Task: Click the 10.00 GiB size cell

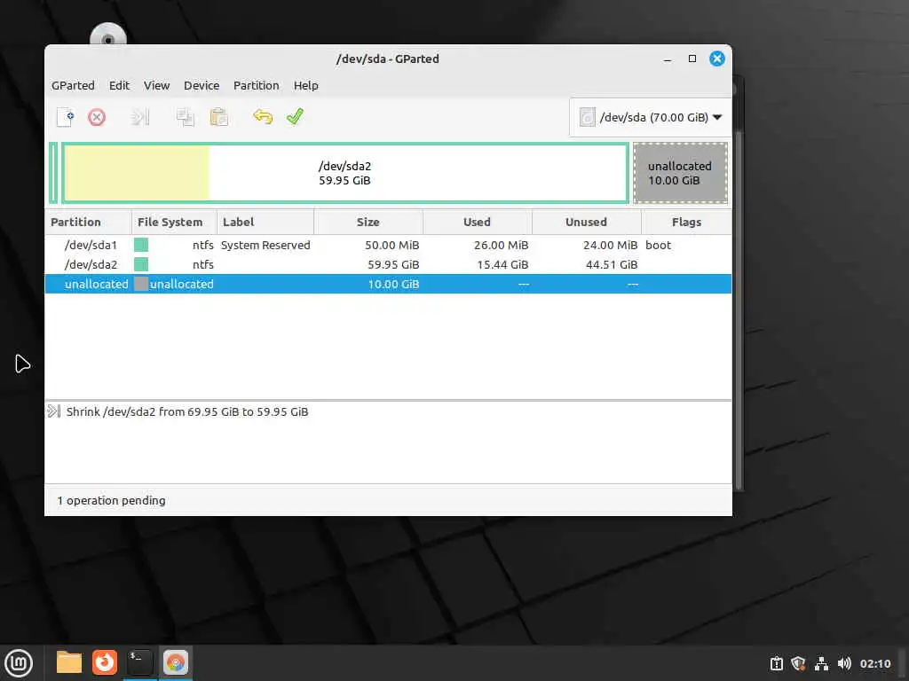Action: click(x=393, y=284)
